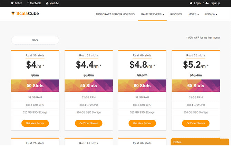Click the 50 Slots colorful banner
Image resolution: width=233 pixels, height=153 pixels.
(35, 85)
